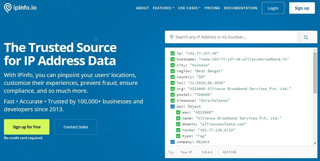The image size is (320, 161).
Task: Open the Documentation link
Action: 241,8
